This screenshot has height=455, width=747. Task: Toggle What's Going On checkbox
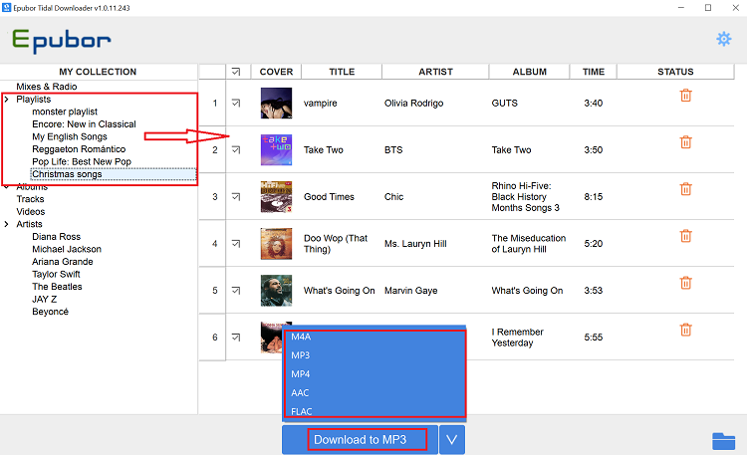coord(236,290)
